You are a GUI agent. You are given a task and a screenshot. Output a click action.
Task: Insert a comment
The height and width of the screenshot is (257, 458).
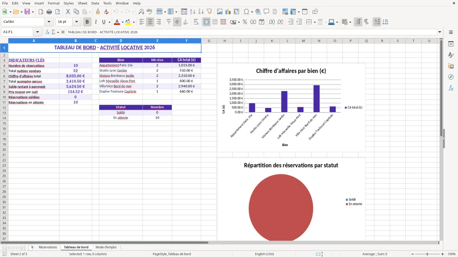266,12
